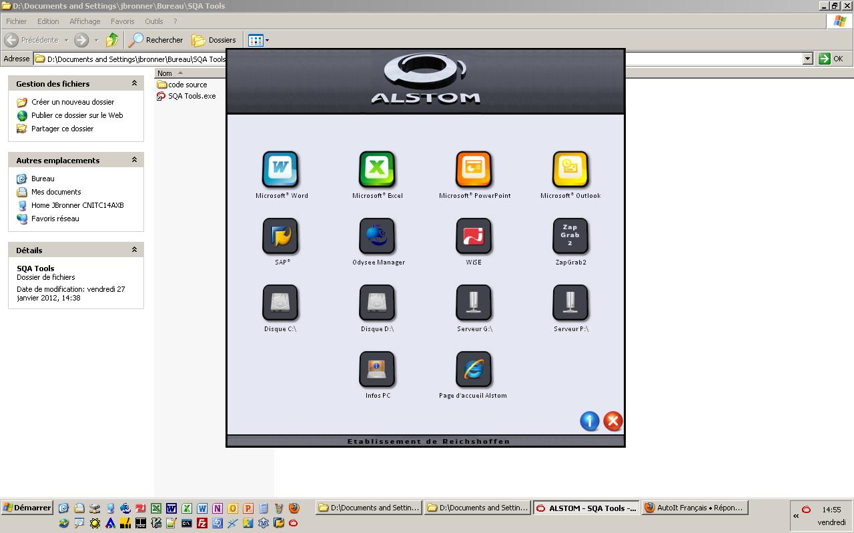Open the Outils menu

click(154, 21)
